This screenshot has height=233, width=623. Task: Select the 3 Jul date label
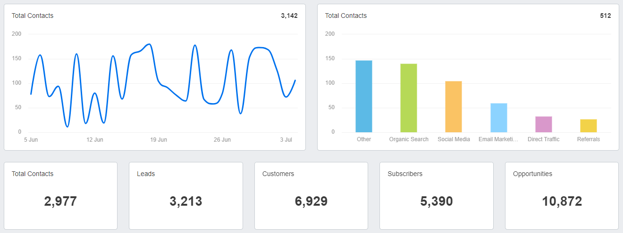[286, 140]
